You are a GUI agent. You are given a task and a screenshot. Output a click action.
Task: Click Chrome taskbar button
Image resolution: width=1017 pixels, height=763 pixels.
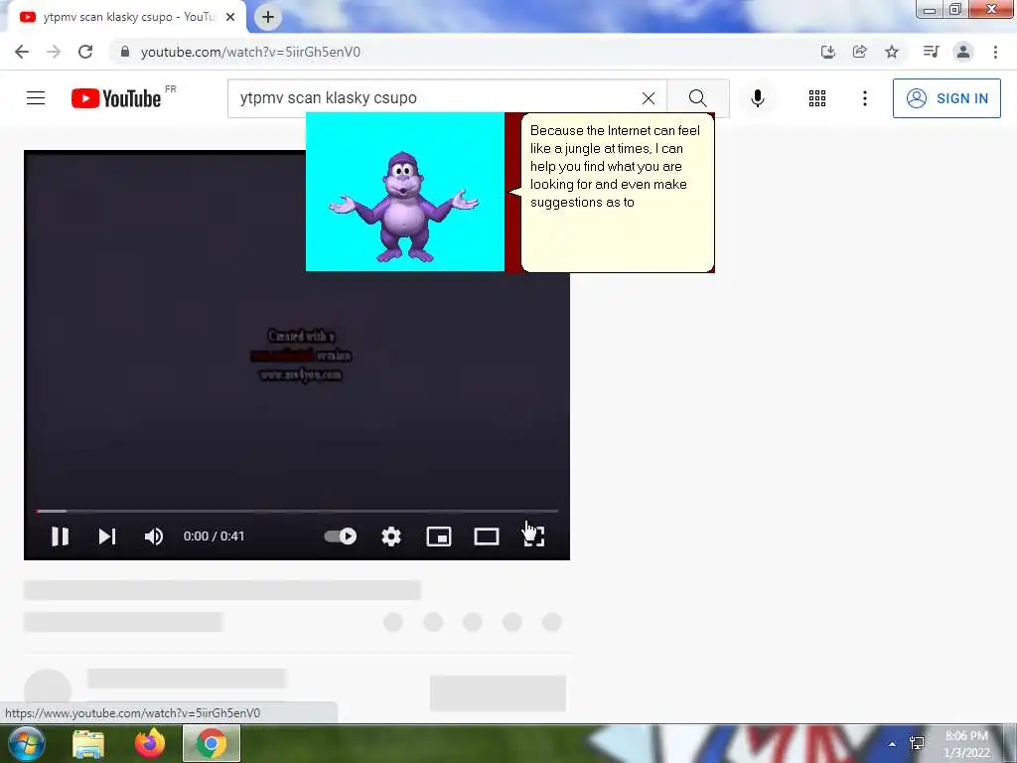pos(212,743)
